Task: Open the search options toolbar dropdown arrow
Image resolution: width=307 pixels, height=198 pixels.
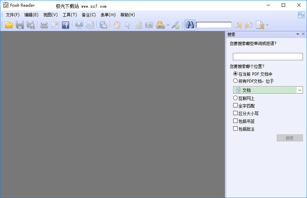Action: (267, 25)
